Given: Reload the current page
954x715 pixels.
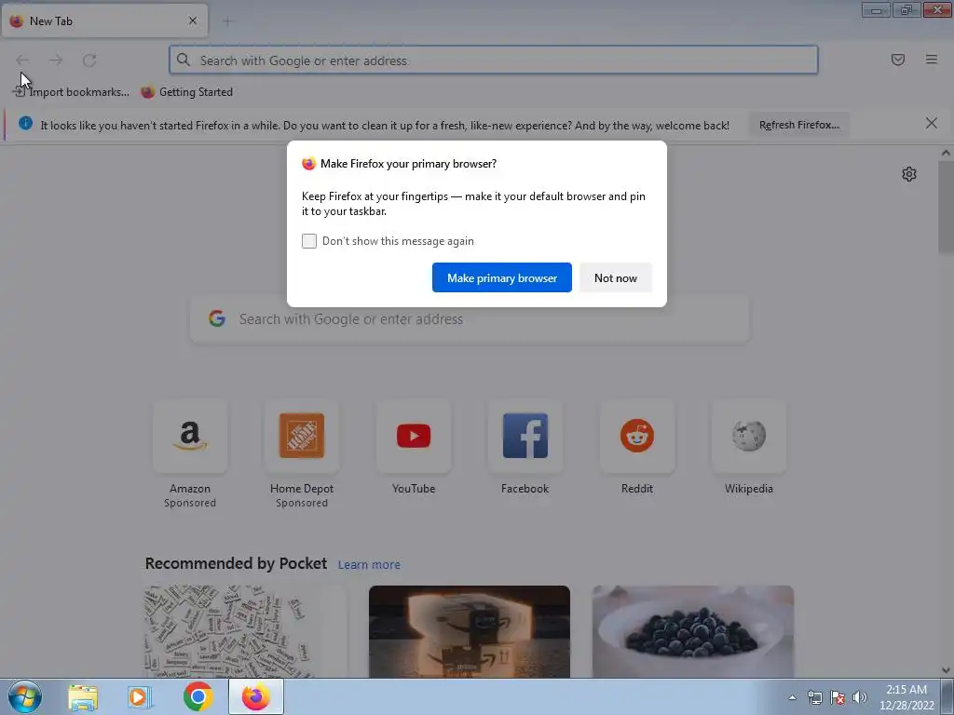Looking at the screenshot, I should [89, 60].
